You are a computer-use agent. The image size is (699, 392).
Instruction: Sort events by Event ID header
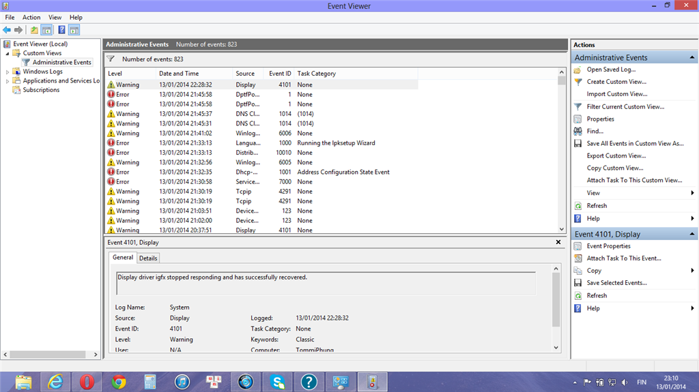click(x=279, y=74)
